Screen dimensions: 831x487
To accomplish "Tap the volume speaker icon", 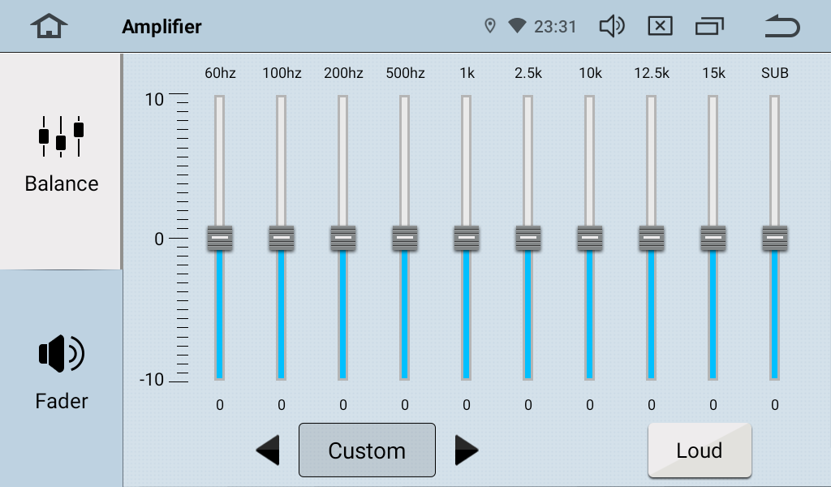I will pos(611,27).
